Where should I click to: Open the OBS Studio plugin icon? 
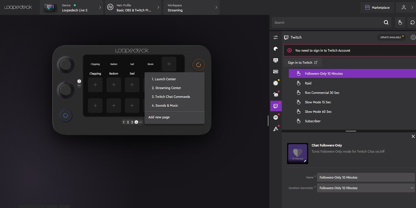point(276,83)
